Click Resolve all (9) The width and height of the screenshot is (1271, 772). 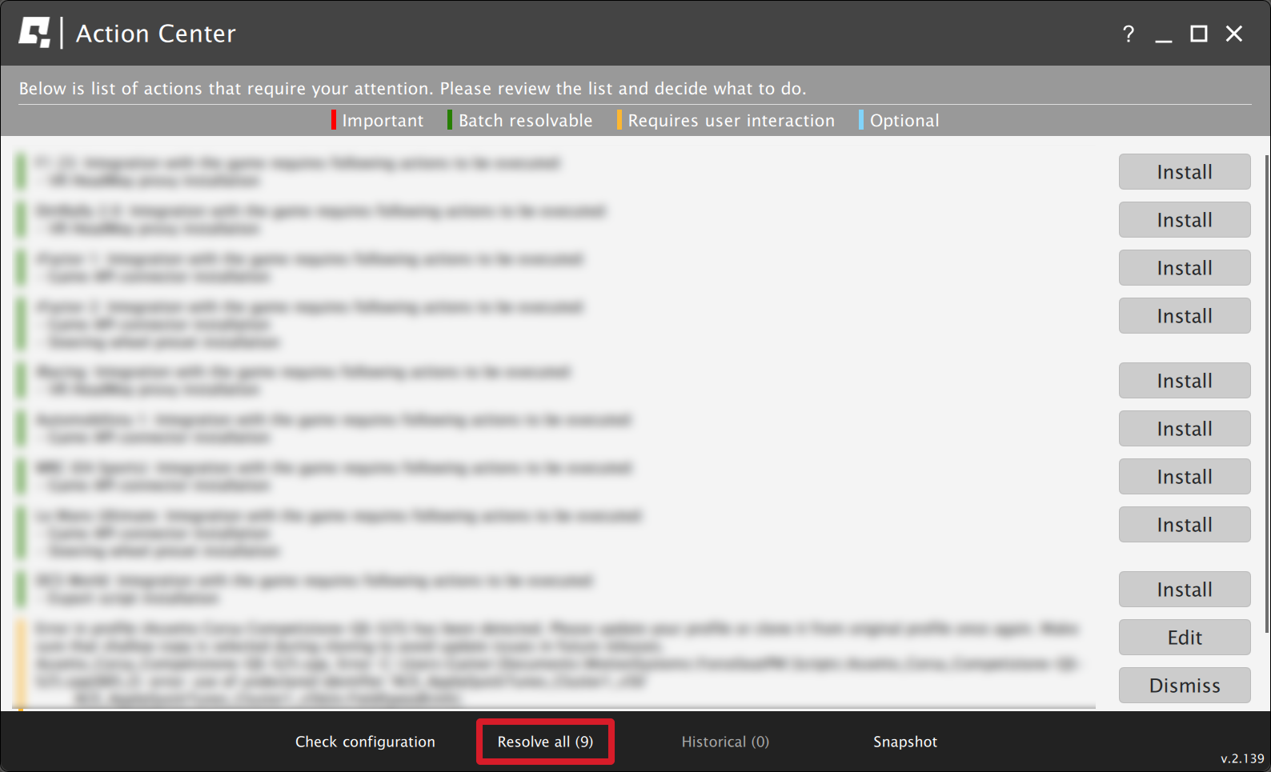click(545, 742)
